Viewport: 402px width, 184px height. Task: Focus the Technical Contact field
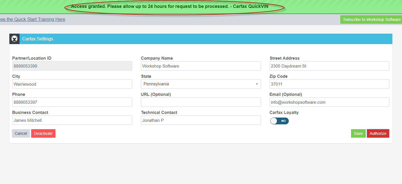[201, 120]
